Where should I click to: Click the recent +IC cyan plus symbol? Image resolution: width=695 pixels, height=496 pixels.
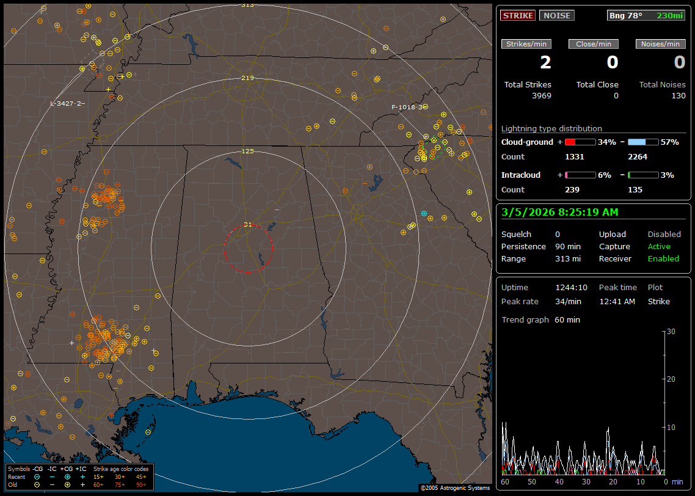tap(82, 476)
